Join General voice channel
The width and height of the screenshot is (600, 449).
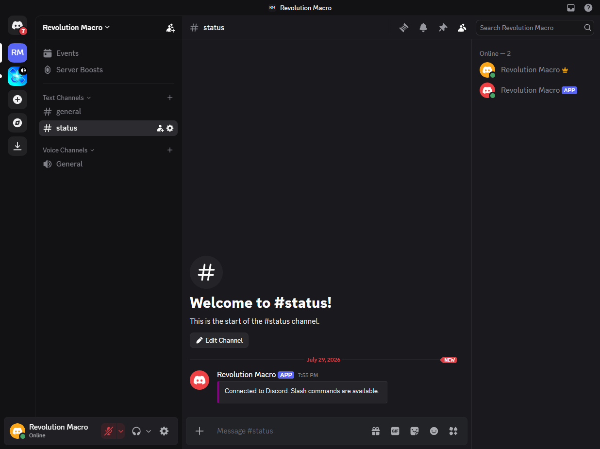pos(108,164)
